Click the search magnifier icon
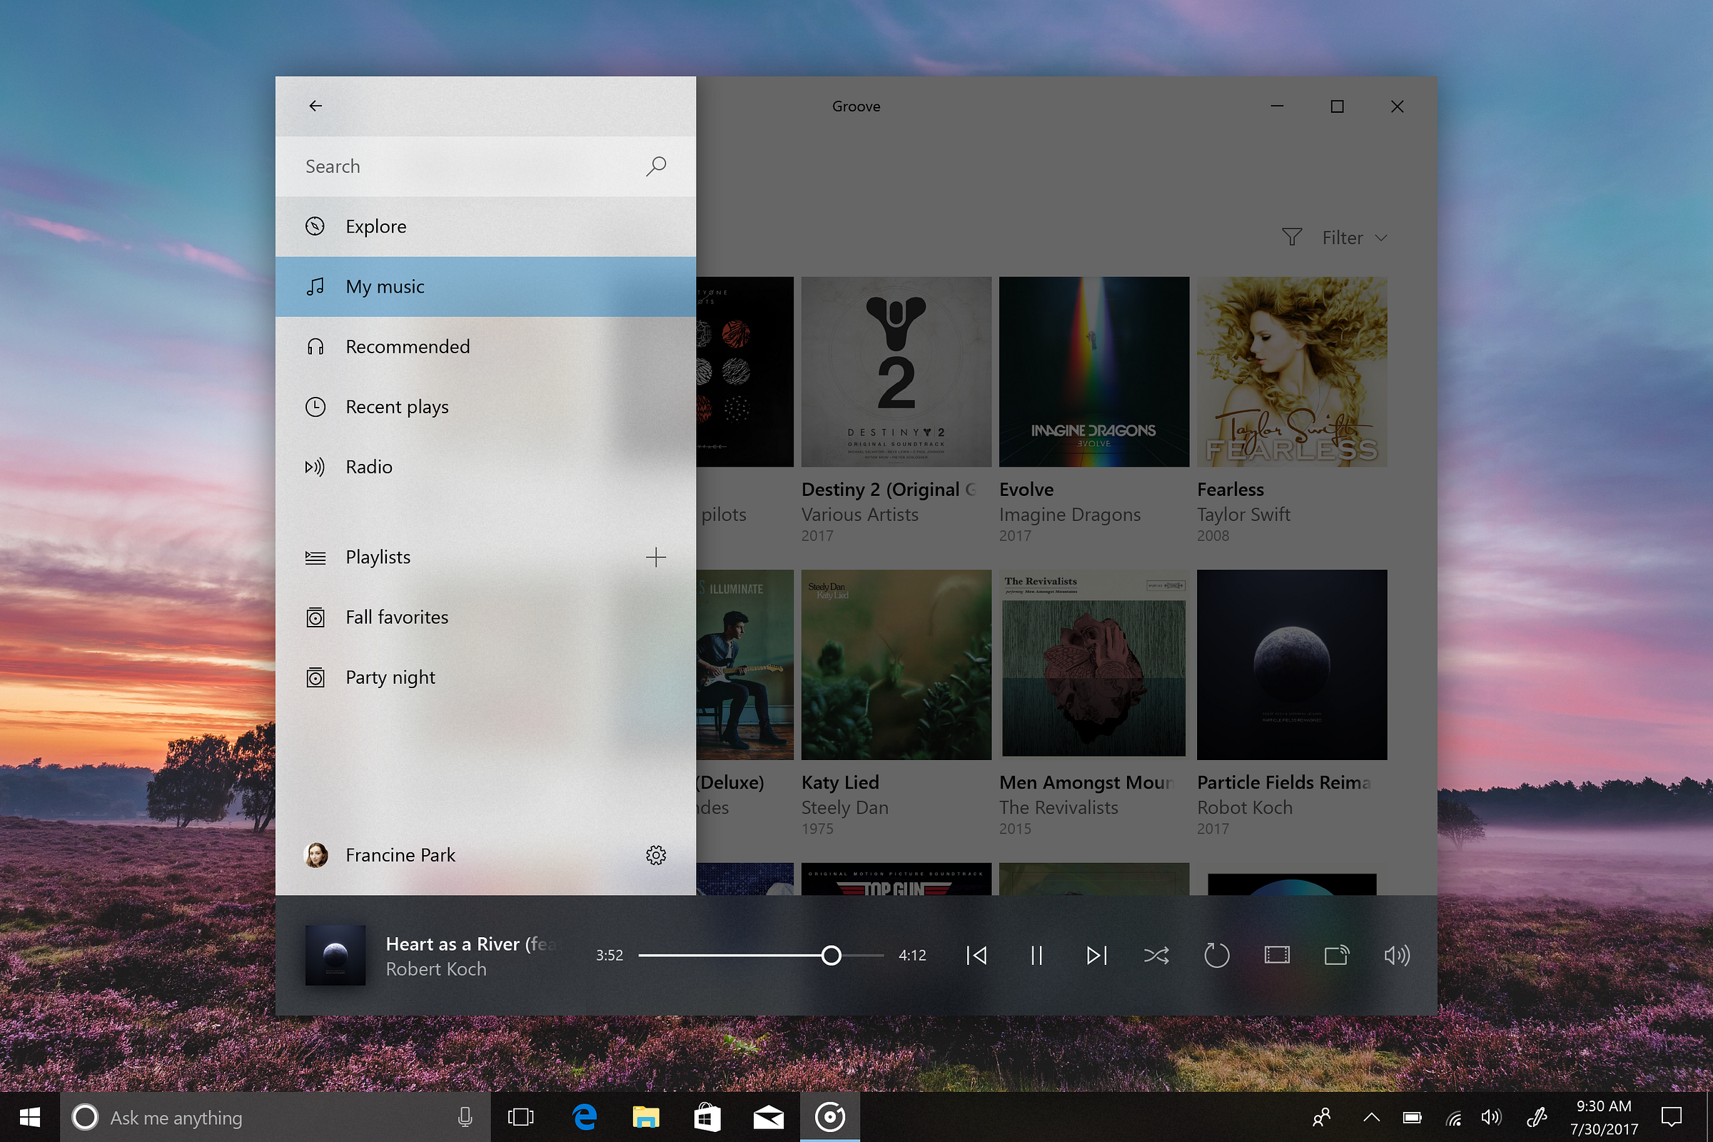 click(x=655, y=166)
